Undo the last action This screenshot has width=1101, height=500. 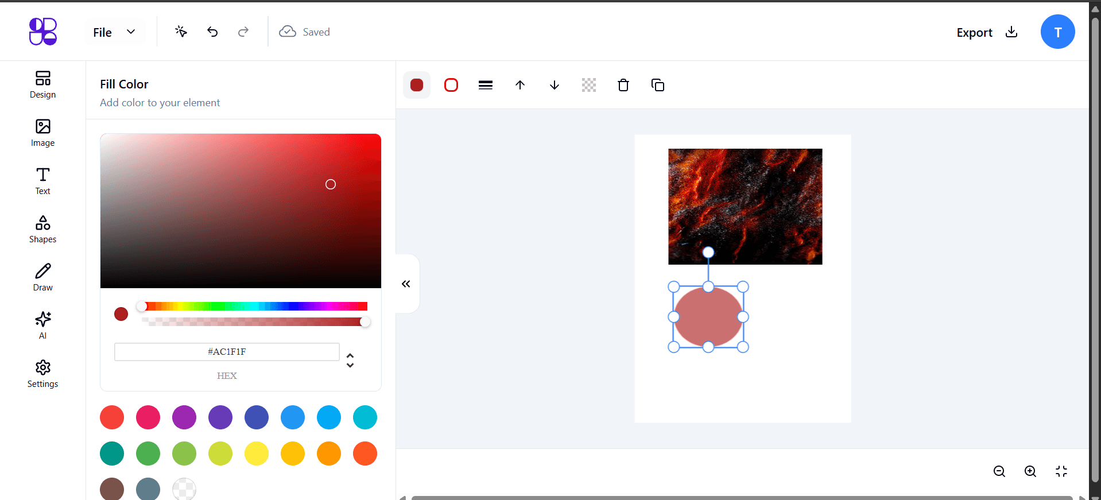pos(212,32)
